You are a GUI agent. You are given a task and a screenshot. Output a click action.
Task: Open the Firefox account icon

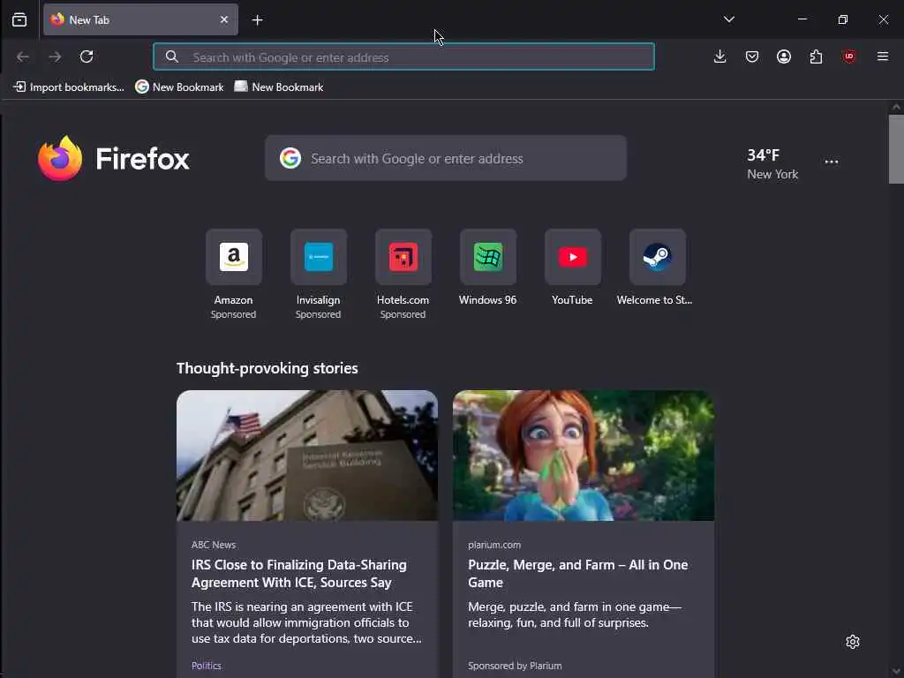(784, 56)
